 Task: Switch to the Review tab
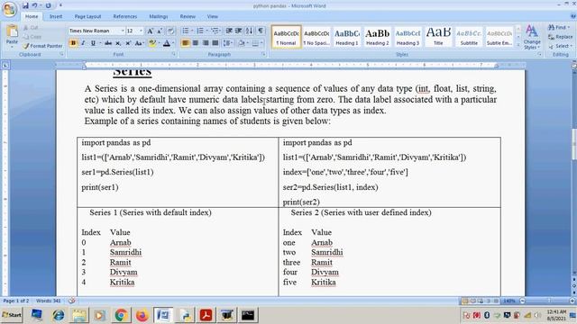point(188,16)
